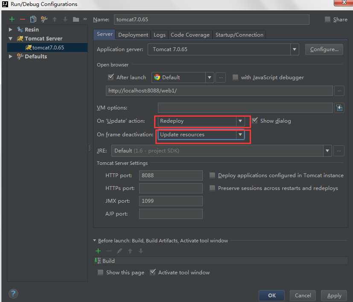Create new folder icon in toolbar
The height and width of the screenshot is (302, 353).
pyautogui.click(x=76, y=20)
